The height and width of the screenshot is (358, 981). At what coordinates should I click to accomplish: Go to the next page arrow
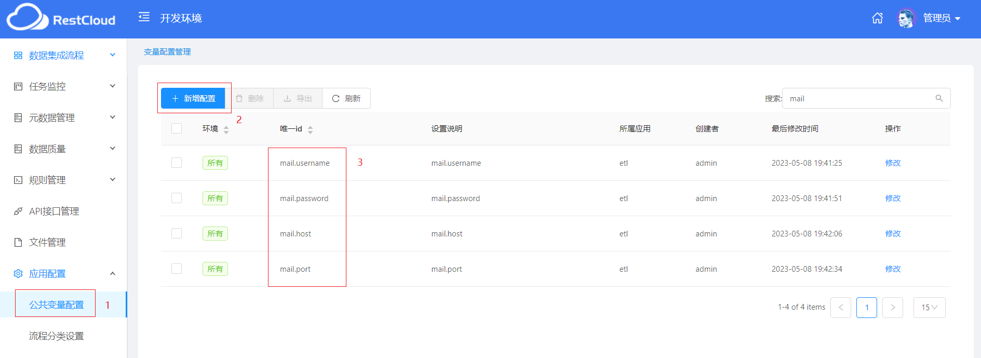892,307
